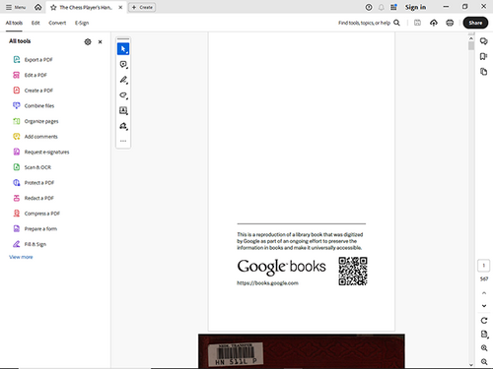Image resolution: width=493 pixels, height=369 pixels.
Task: Click the View more link
Action: click(21, 257)
